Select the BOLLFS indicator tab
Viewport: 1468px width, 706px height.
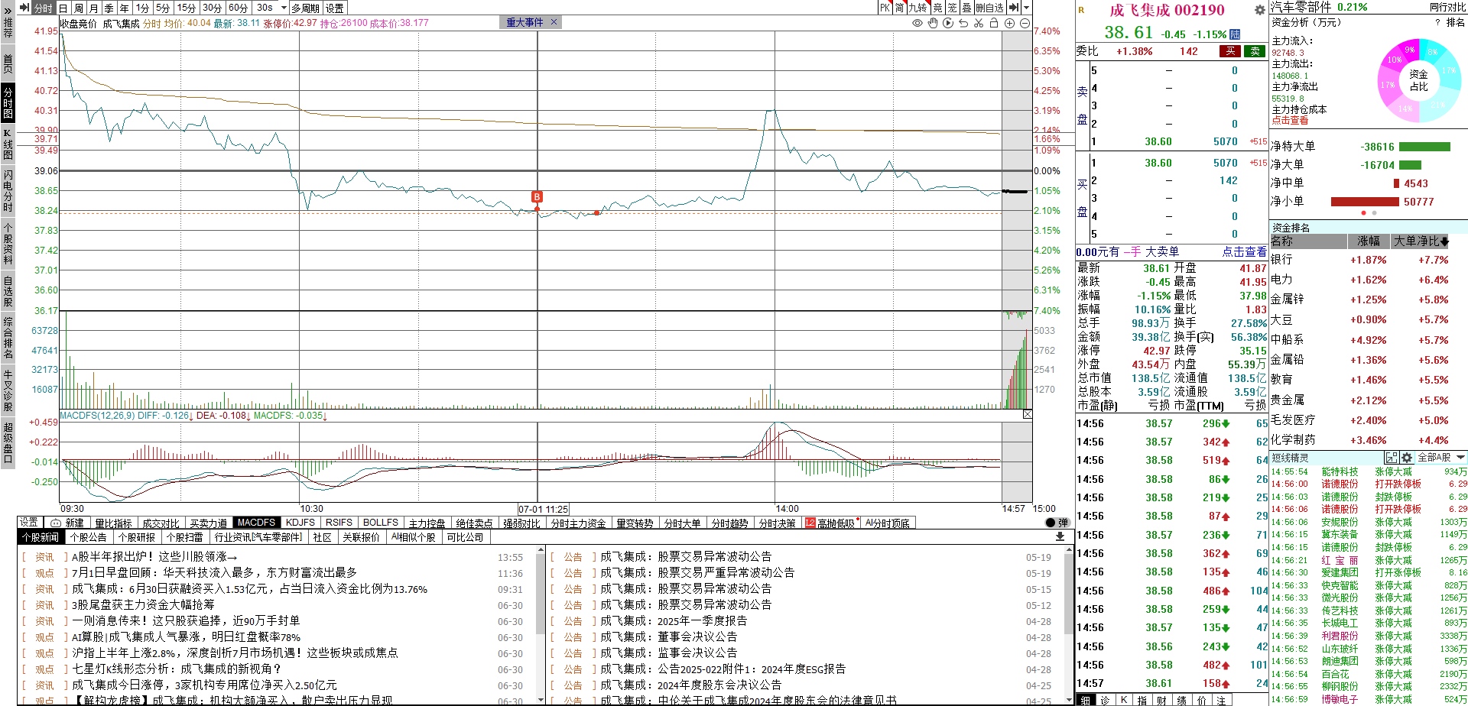pyautogui.click(x=381, y=523)
